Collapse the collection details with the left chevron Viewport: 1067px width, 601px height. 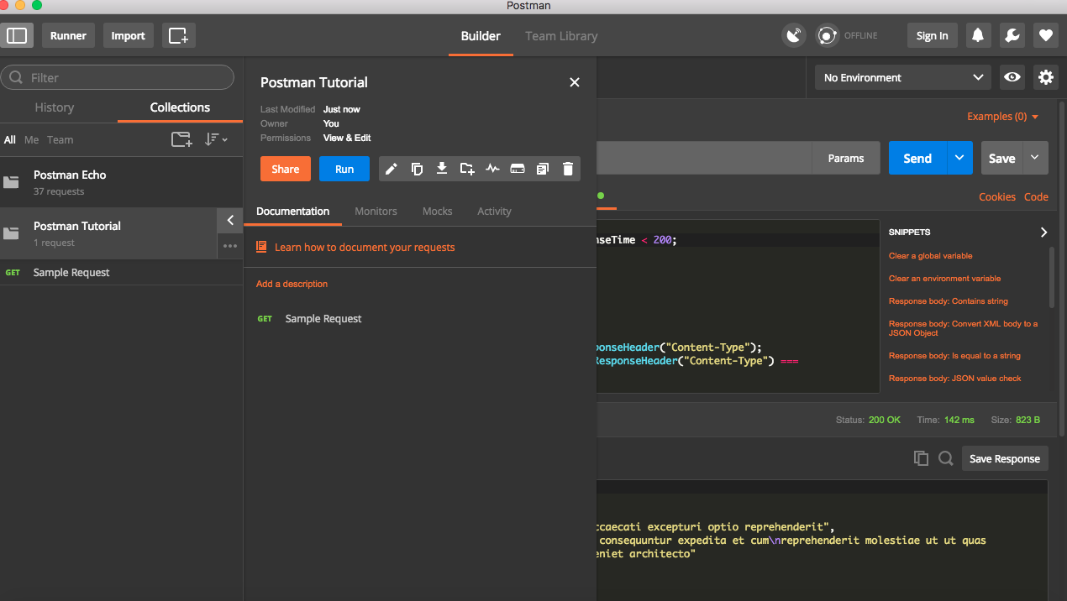click(230, 221)
